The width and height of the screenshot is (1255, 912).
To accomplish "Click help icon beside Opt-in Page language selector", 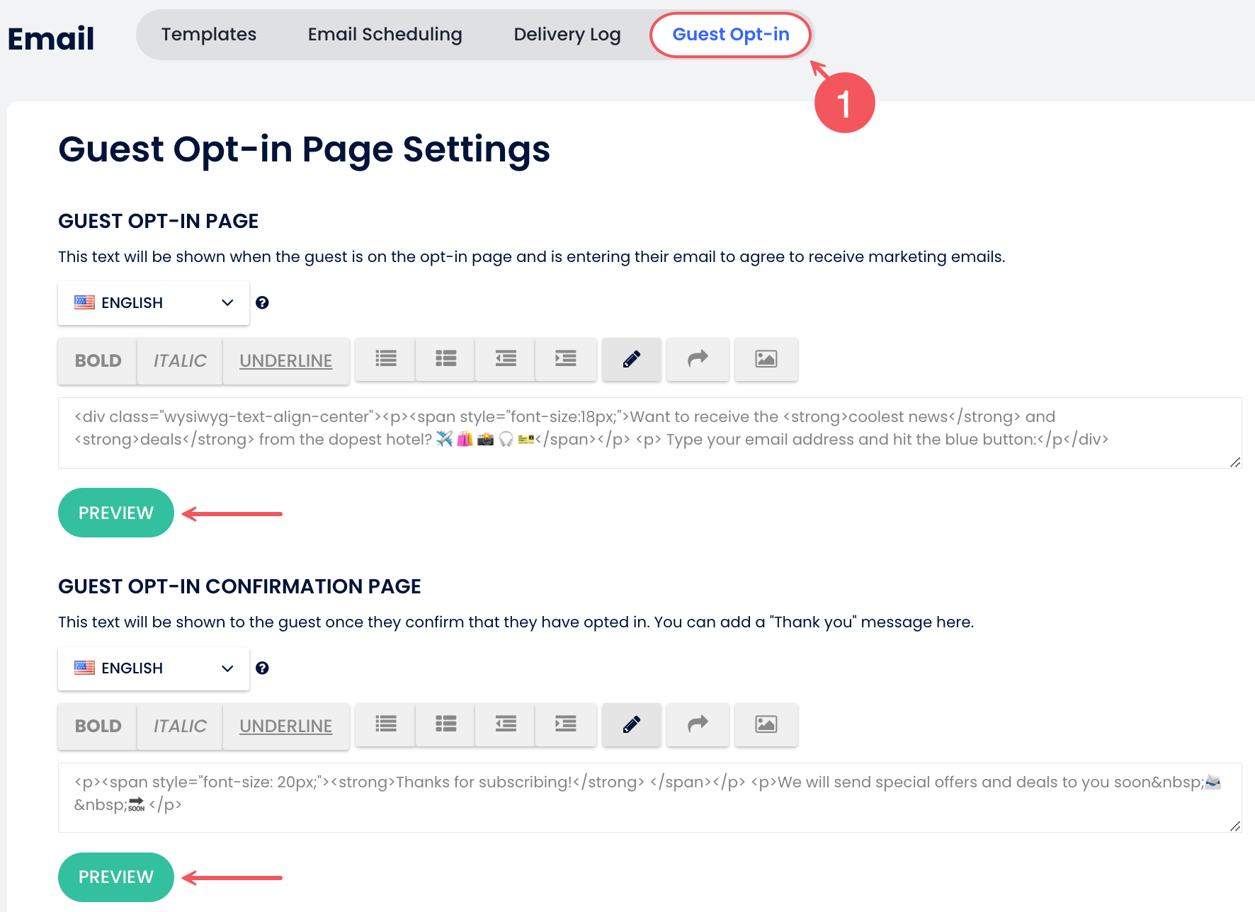I will (262, 303).
